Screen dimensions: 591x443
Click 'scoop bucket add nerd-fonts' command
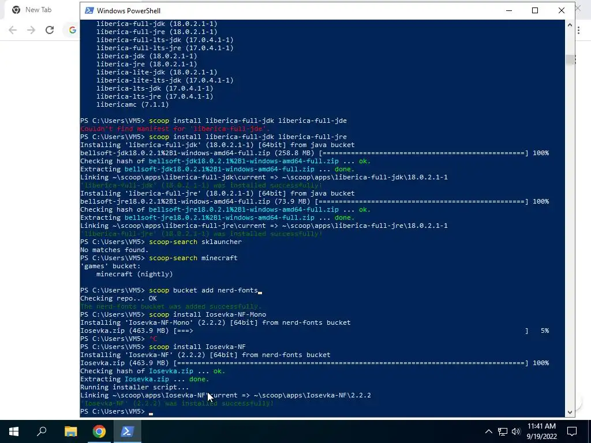(204, 291)
